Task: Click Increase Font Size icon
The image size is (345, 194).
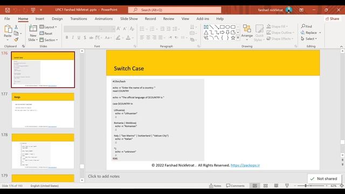Action: [x=119, y=29]
